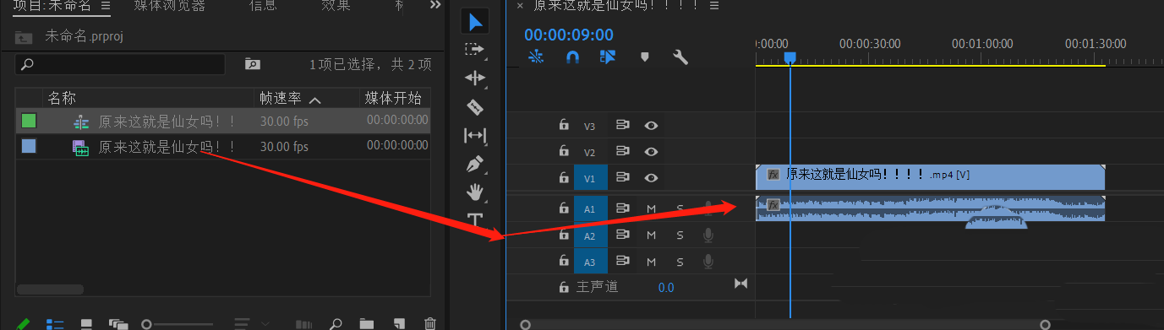
Task: Mute audio track A1
Action: (651, 208)
